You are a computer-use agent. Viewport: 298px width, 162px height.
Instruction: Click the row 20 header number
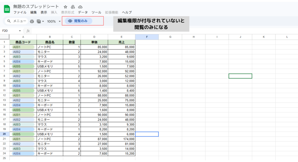[5, 134]
